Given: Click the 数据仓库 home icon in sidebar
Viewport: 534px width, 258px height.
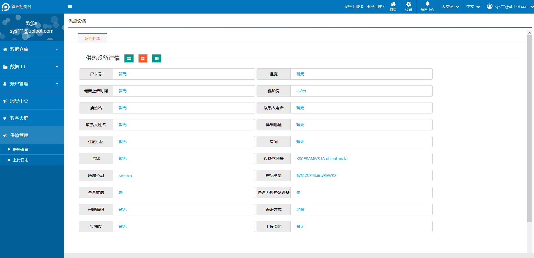Looking at the screenshot, I should [x=5, y=49].
